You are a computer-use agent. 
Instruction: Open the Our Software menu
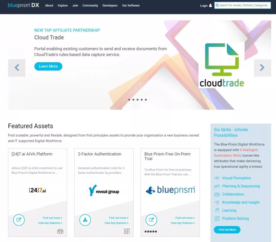pyautogui.click(x=131, y=5)
